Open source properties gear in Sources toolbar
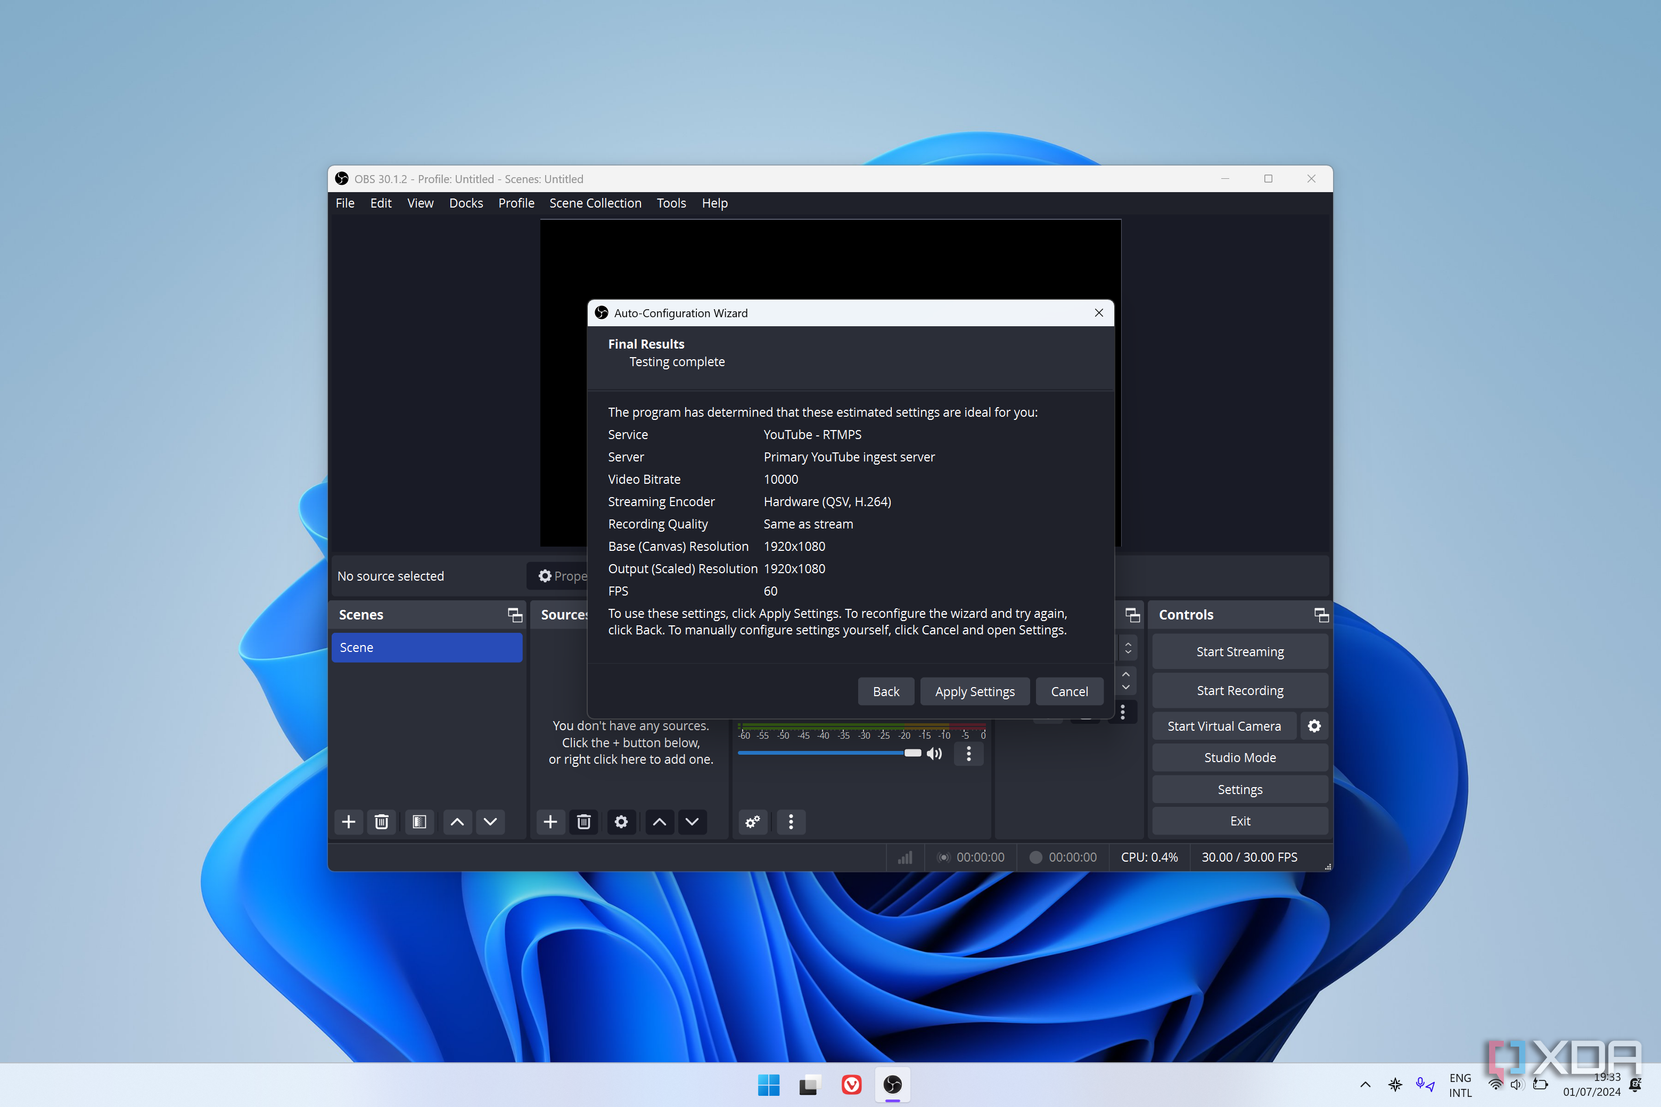The height and width of the screenshot is (1107, 1661). point(621,822)
